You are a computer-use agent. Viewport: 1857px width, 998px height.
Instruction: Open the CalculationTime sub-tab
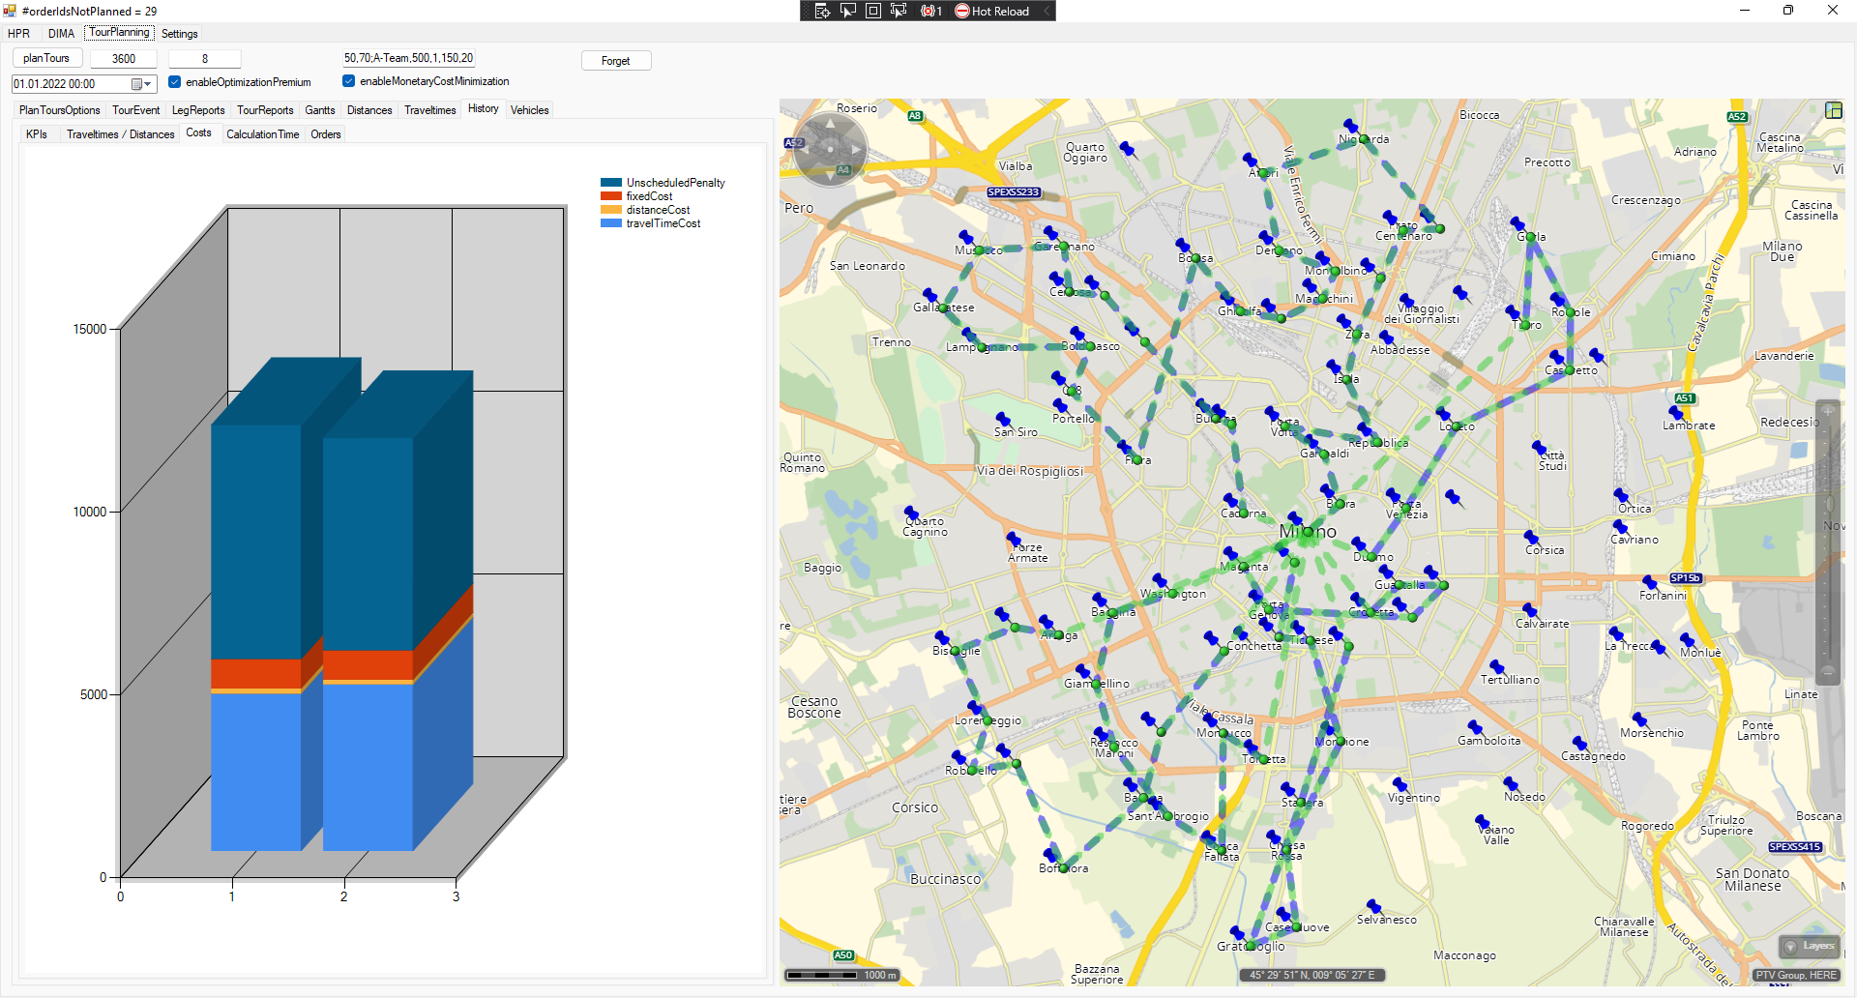coord(262,134)
